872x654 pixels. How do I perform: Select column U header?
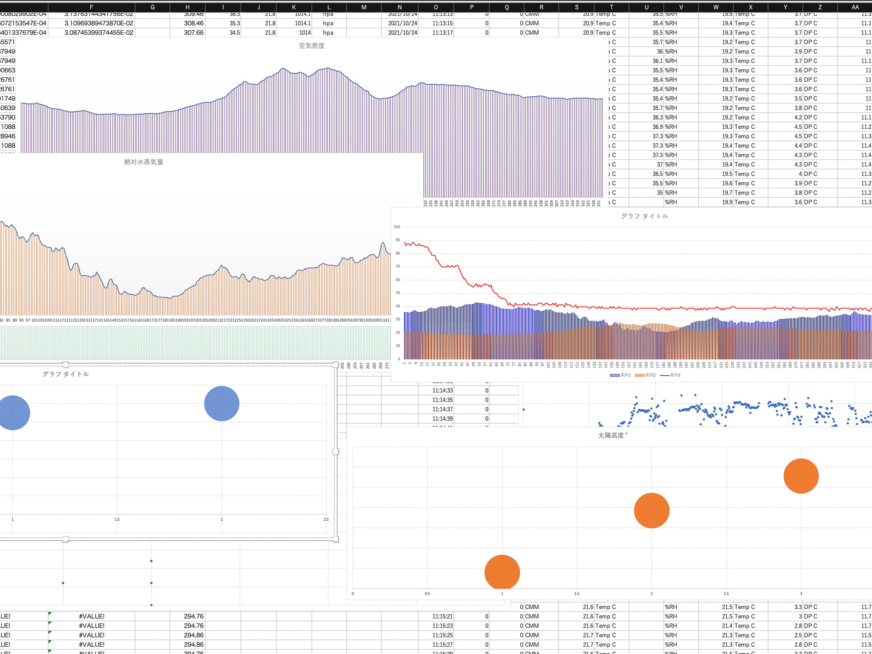[646, 7]
